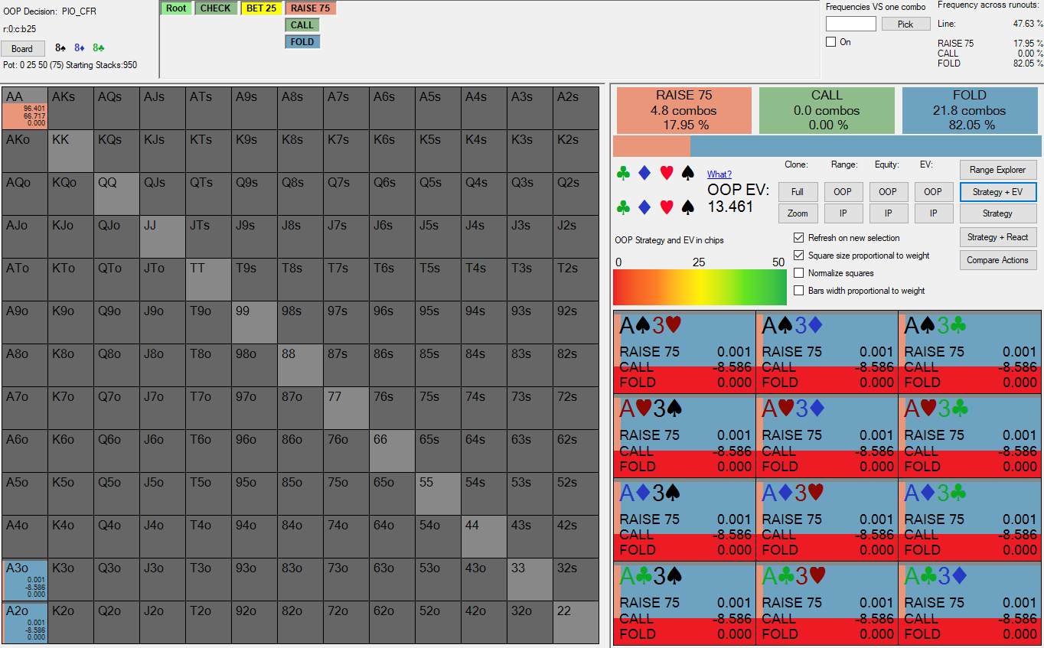
Task: Disable 'Refresh on new selection' checkbox
Action: point(799,238)
